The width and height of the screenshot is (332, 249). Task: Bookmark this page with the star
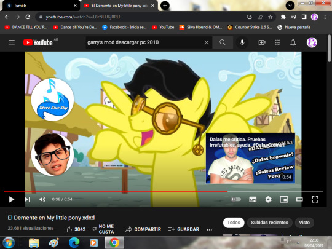pyautogui.click(x=270, y=17)
